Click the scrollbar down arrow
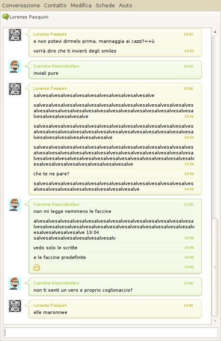The height and width of the screenshot is (341, 221). pos(215,321)
